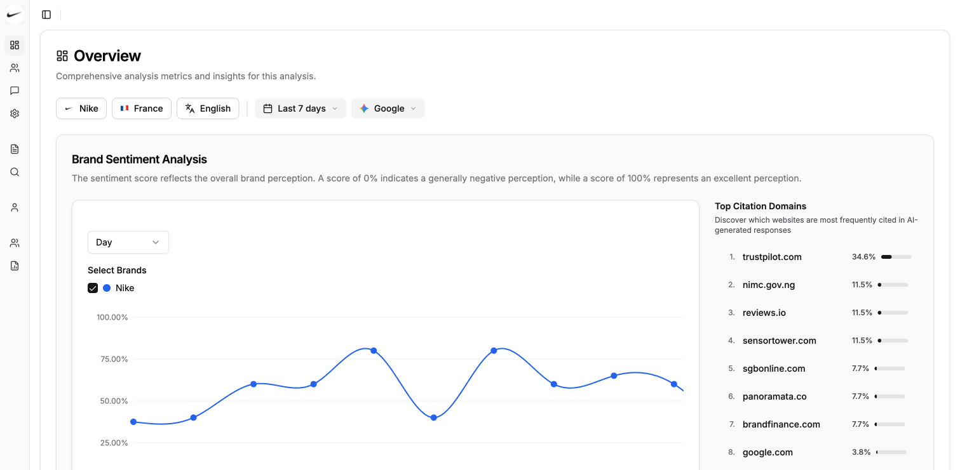The height and width of the screenshot is (470, 960).
Task: Click the magnifying glass search icon in sidebar
Action: tap(15, 172)
